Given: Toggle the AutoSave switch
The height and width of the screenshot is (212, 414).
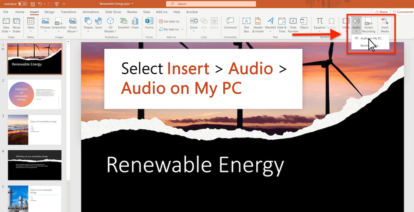Looking at the screenshot, I should (x=23, y=4).
